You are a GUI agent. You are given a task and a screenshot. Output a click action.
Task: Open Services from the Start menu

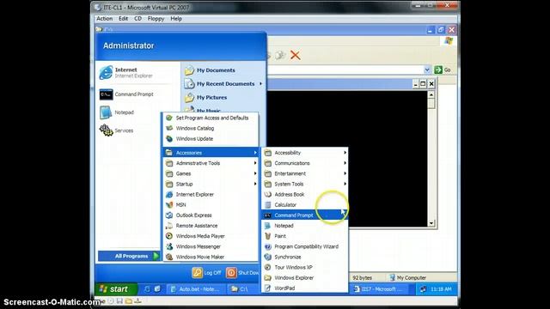(117, 130)
